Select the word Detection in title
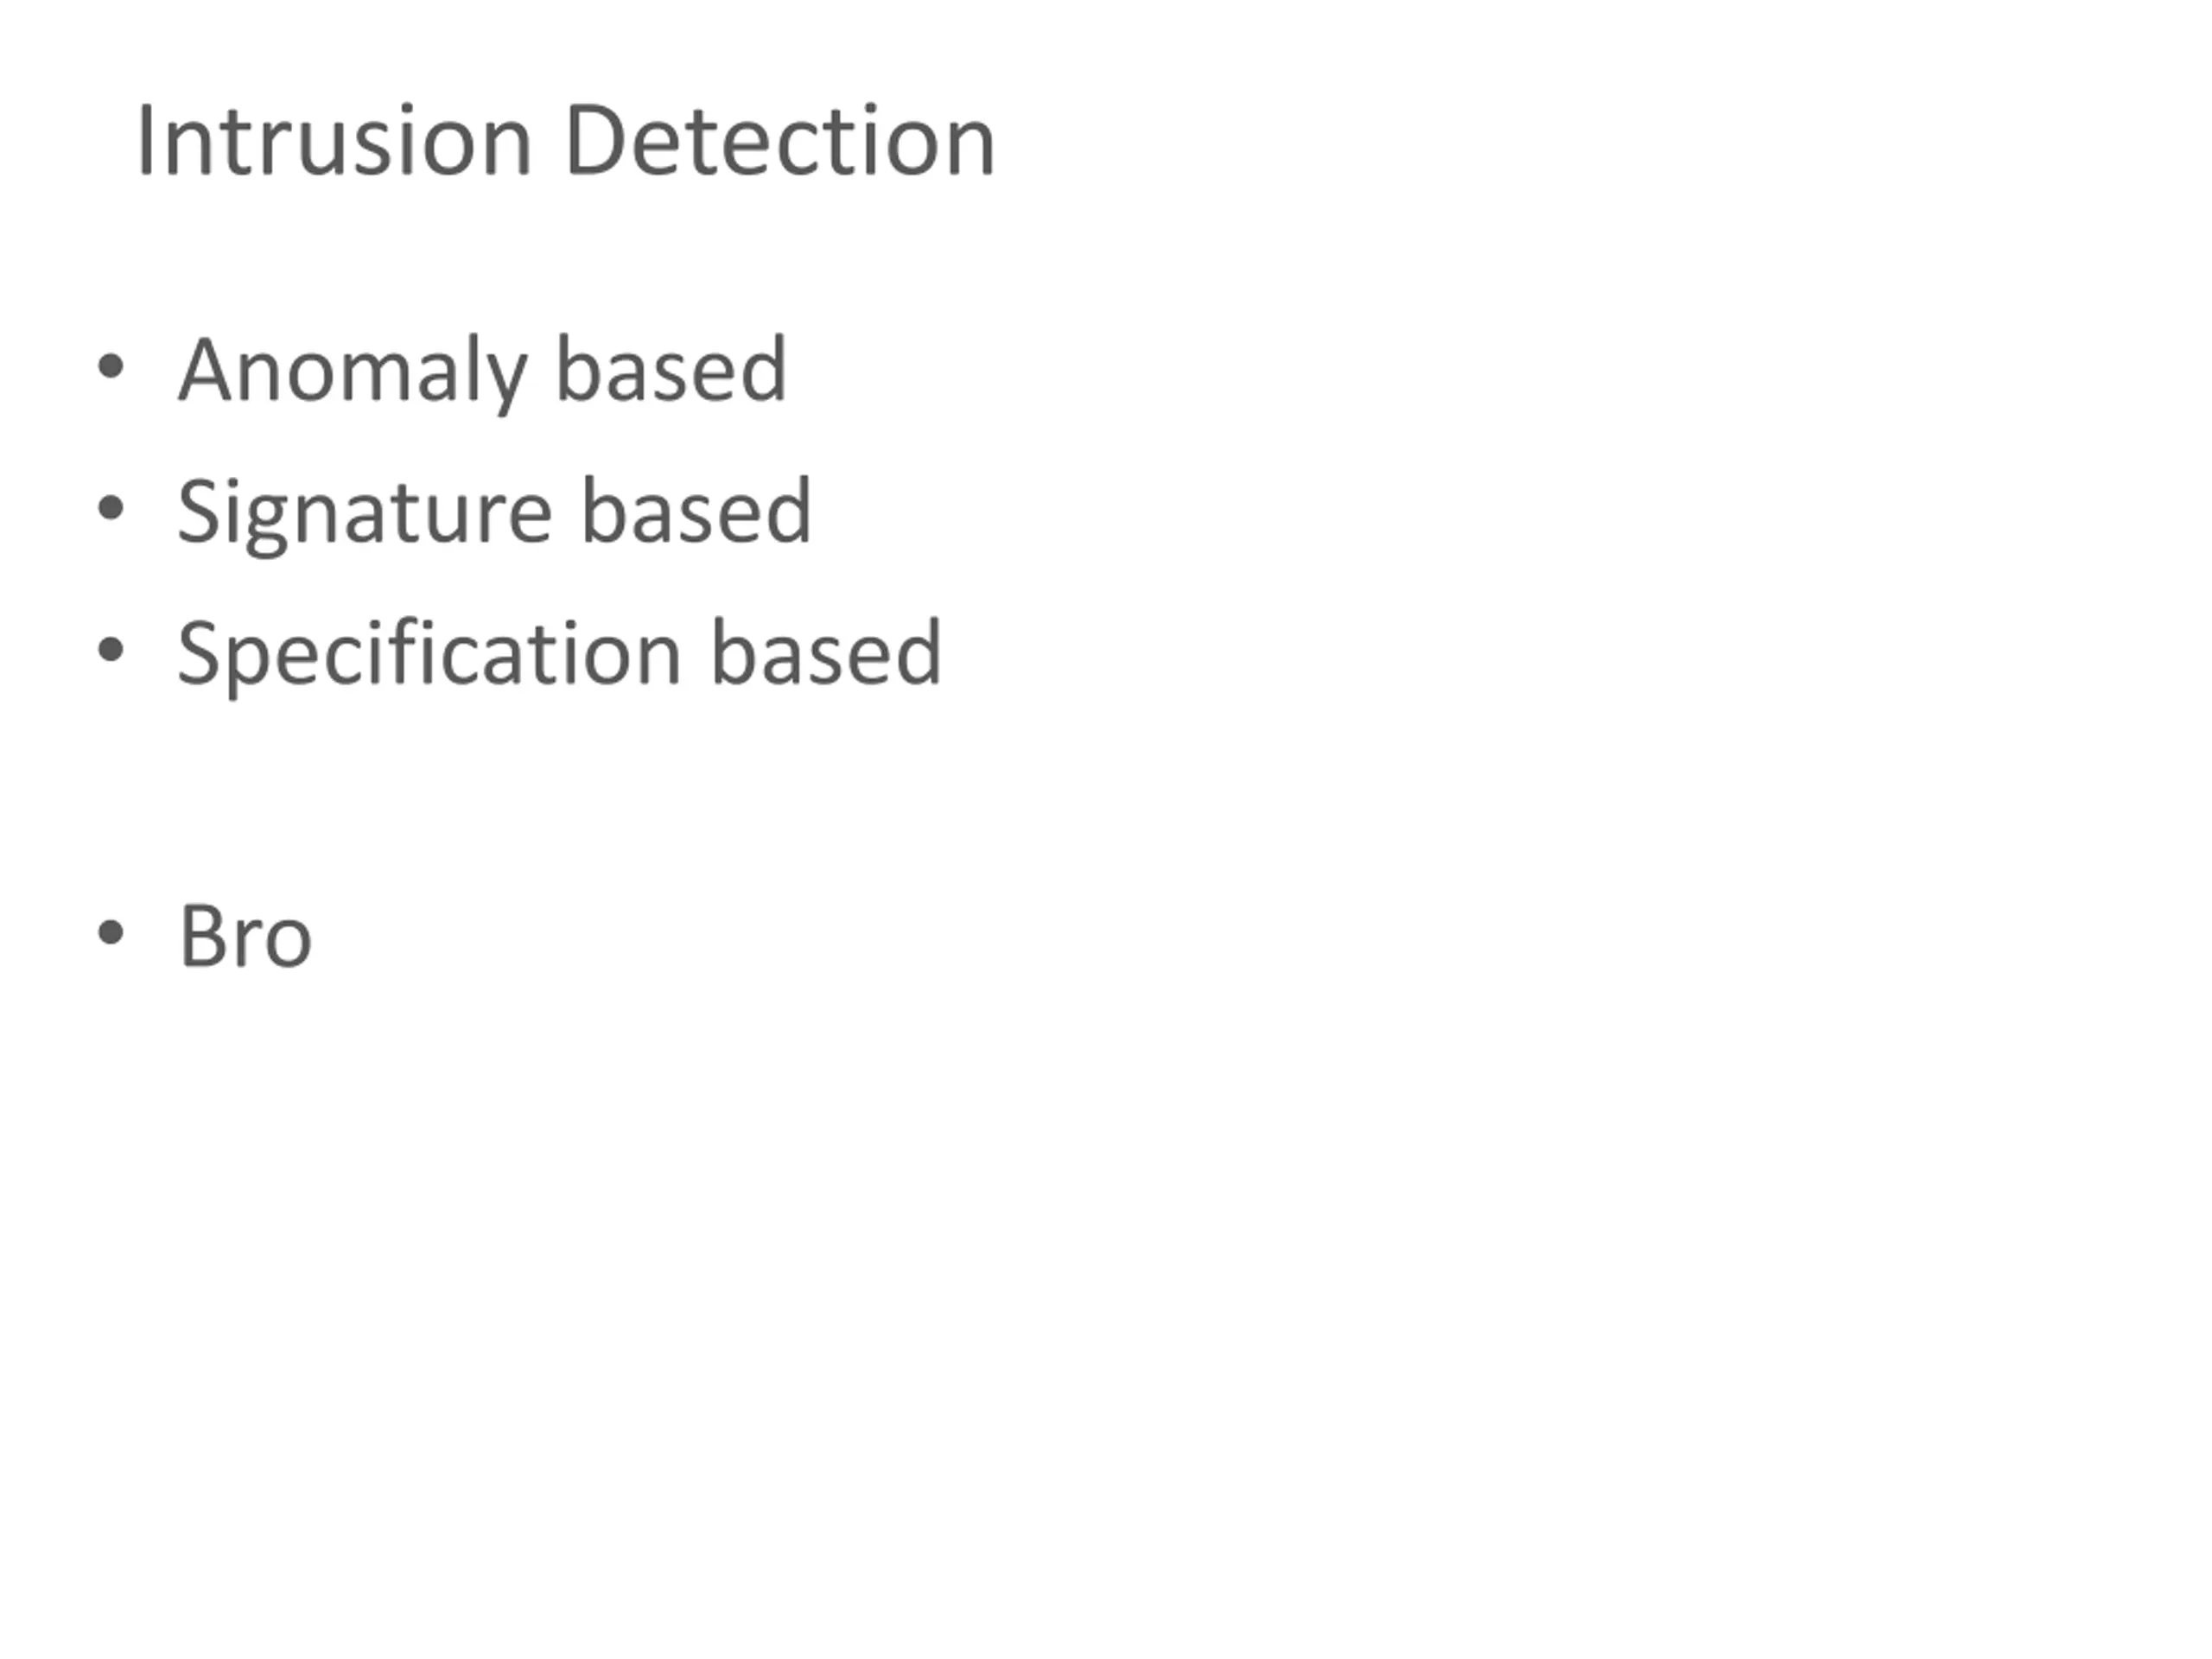This screenshot has height=1659, width=2212. pos(780,141)
